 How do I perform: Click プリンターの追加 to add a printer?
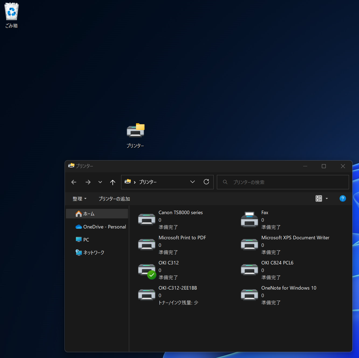(x=114, y=199)
